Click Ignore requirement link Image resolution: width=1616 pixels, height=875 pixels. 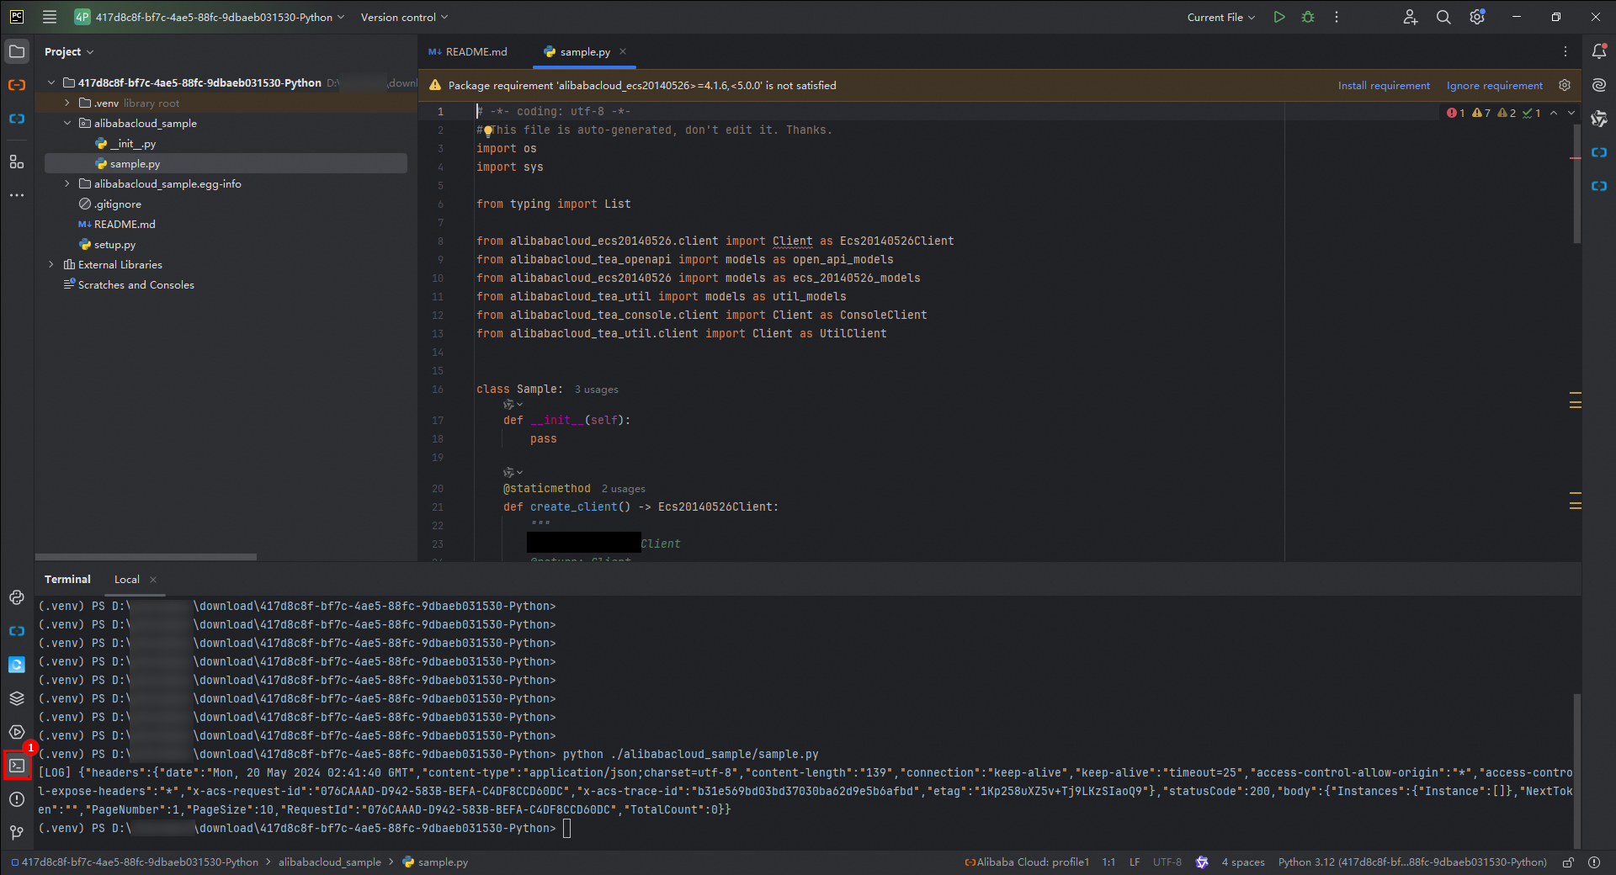(x=1495, y=86)
